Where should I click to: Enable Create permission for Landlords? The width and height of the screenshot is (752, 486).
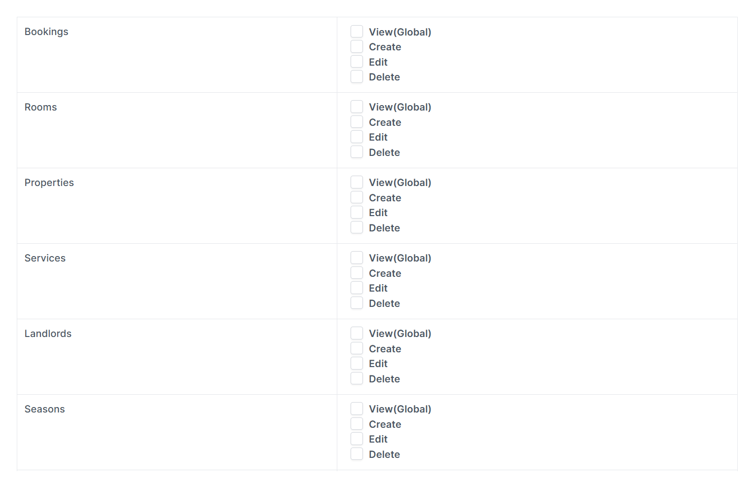pyautogui.click(x=357, y=349)
